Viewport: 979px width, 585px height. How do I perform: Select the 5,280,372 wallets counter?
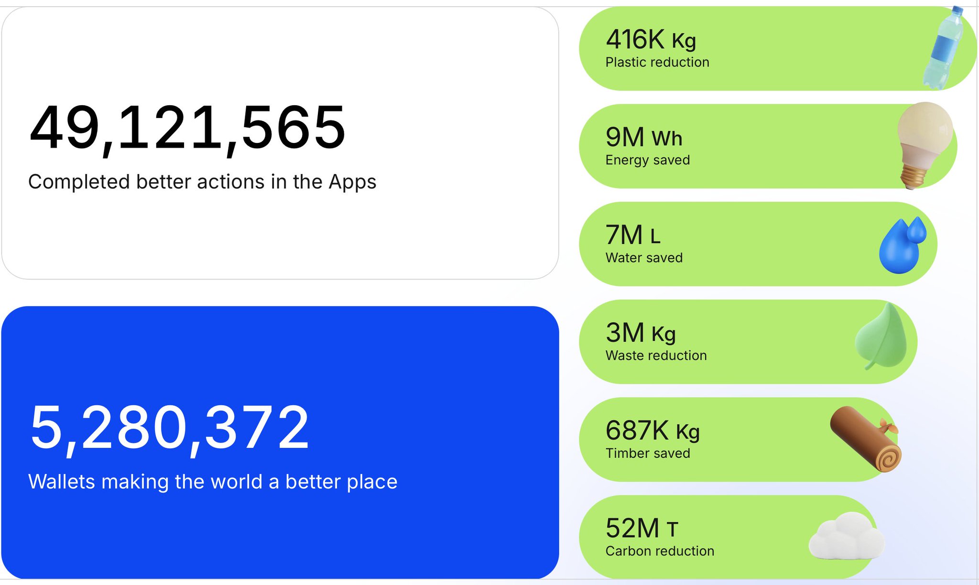pos(170,427)
